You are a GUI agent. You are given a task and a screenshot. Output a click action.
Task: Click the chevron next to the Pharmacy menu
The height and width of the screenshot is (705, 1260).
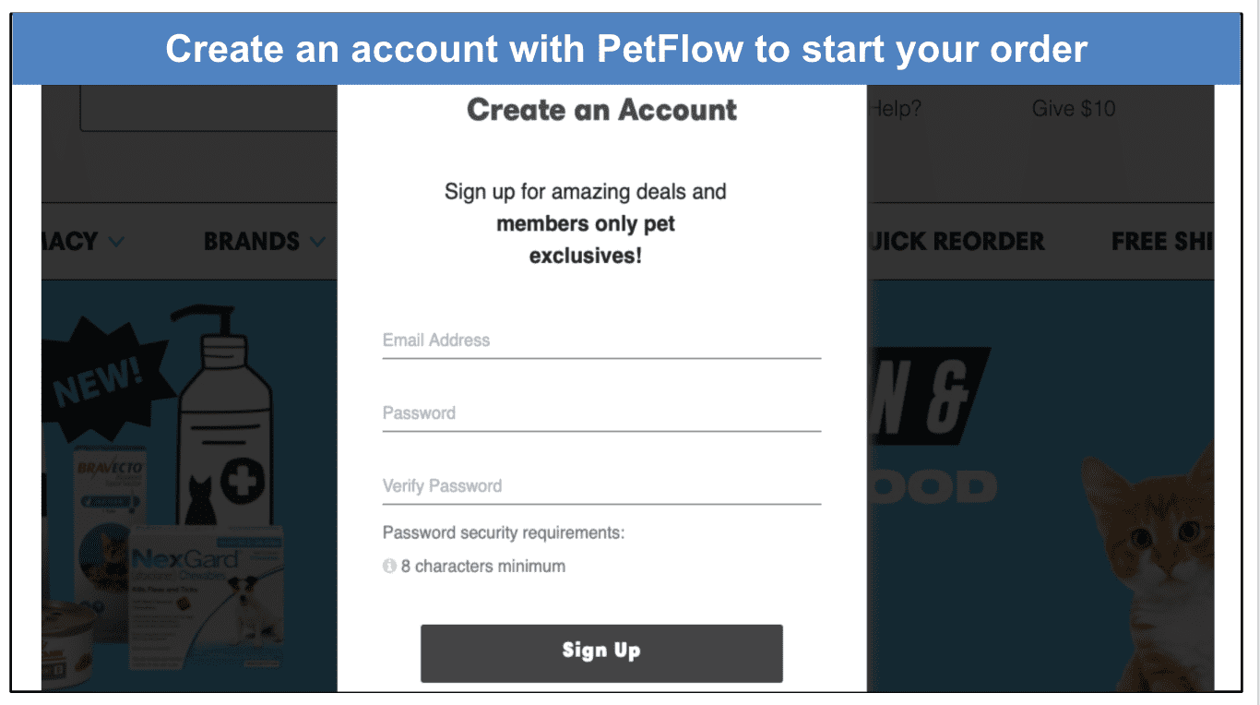pos(115,242)
